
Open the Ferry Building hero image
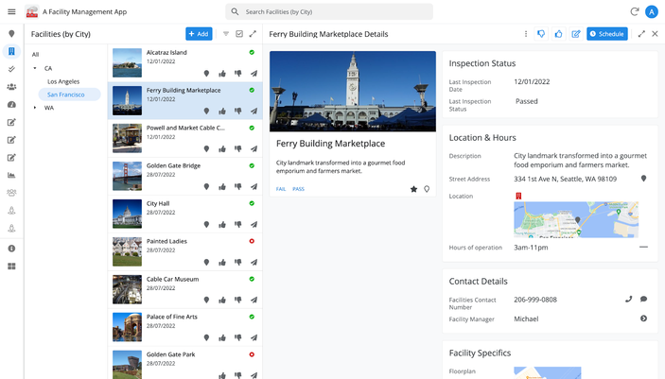[x=353, y=91]
